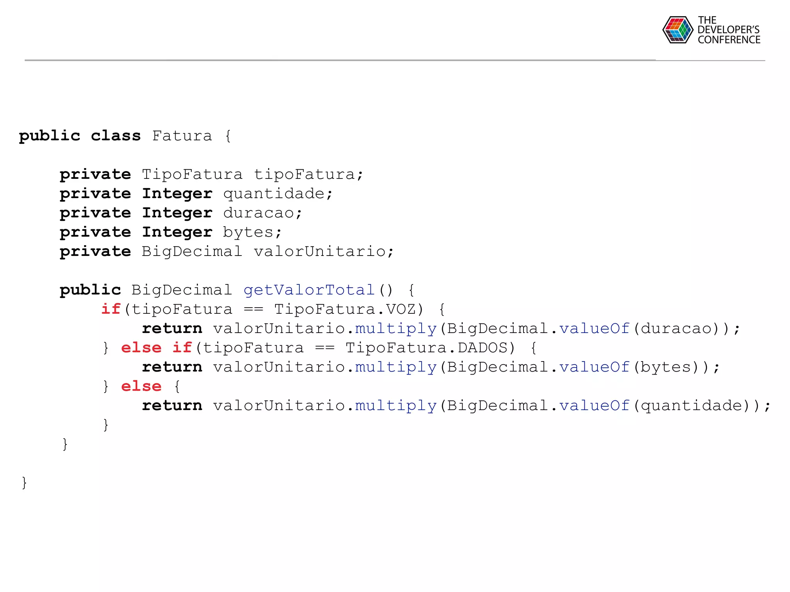
Task: Select 'private Integer bytes;' line
Action: point(171,232)
